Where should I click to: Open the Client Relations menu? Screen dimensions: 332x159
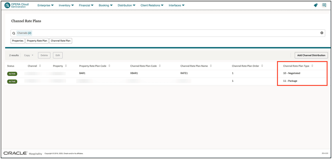coord(152,5)
